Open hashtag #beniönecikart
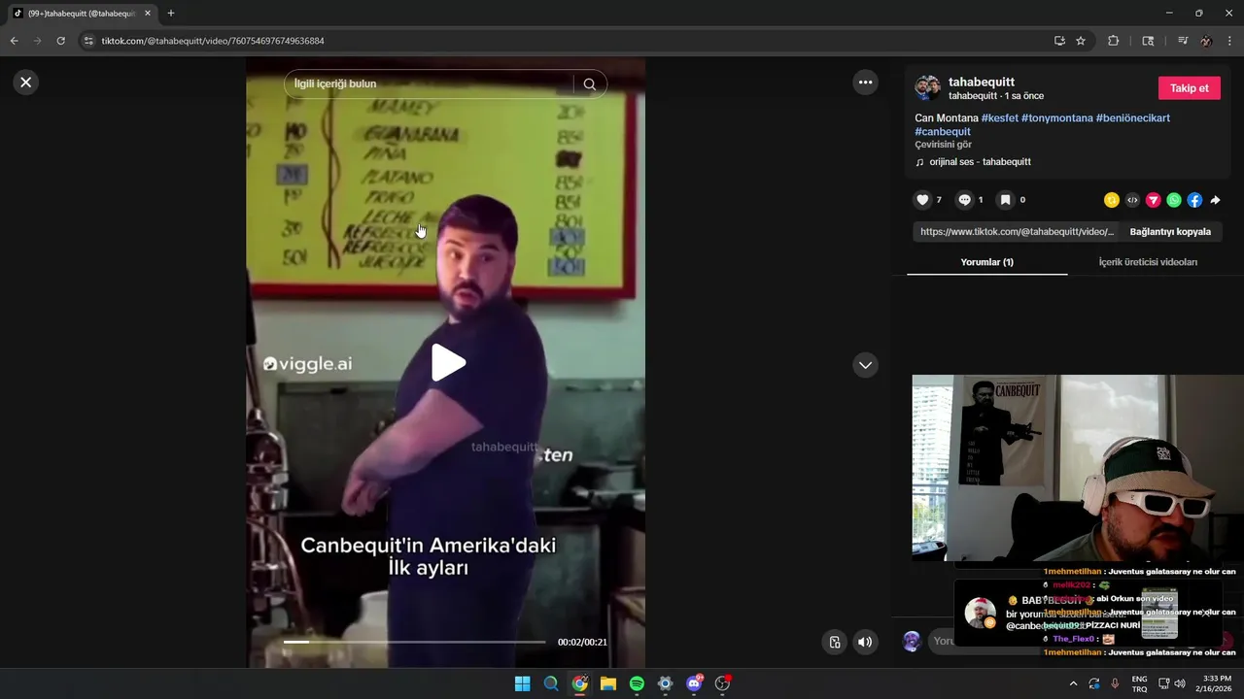The width and height of the screenshot is (1244, 699). coord(1133,117)
